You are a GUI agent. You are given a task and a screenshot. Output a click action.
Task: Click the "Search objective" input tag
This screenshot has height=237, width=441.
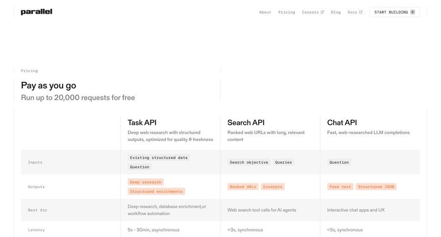pyautogui.click(x=249, y=163)
